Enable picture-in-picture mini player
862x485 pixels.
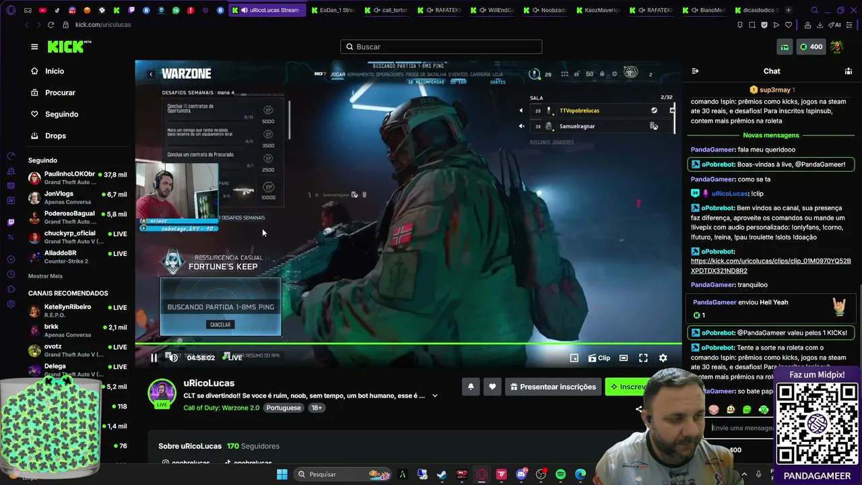(574, 358)
